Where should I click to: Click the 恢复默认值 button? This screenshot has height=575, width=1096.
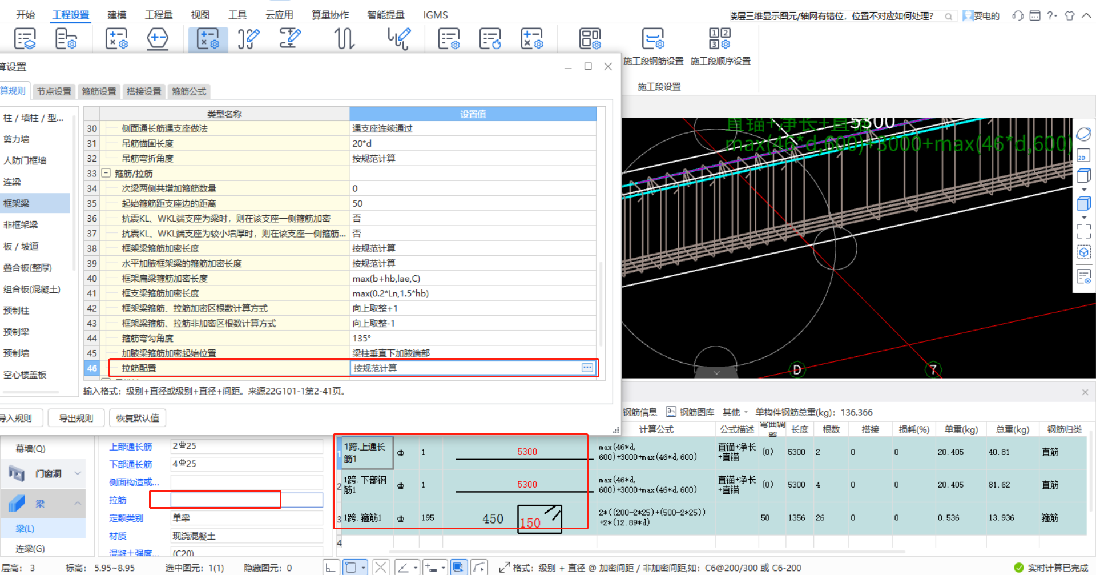point(138,418)
